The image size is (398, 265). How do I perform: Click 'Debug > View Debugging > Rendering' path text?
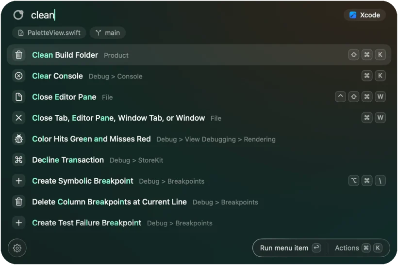[216, 140]
